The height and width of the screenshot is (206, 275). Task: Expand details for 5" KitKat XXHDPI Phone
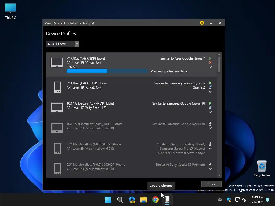210,92
